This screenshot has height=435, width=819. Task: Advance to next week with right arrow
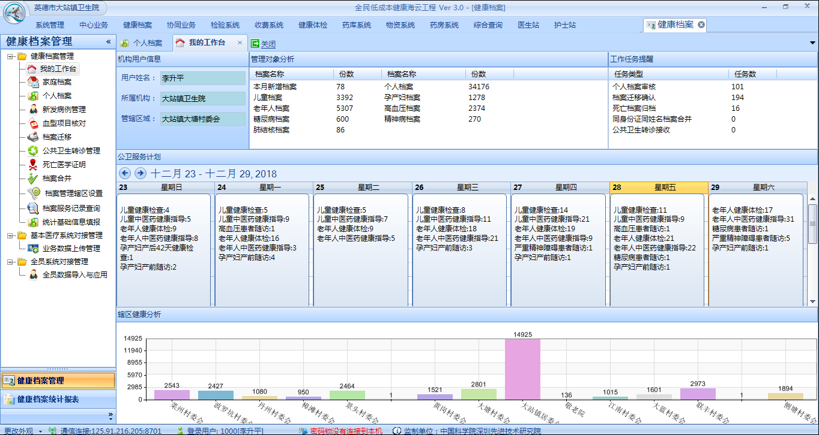[141, 174]
